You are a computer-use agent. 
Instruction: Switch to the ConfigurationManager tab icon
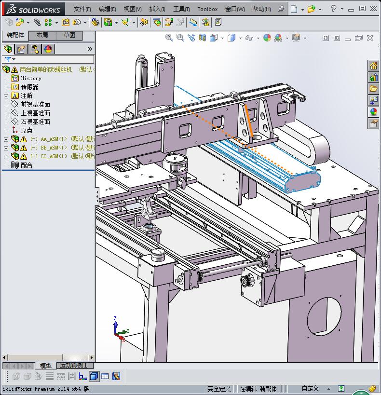tap(35, 49)
